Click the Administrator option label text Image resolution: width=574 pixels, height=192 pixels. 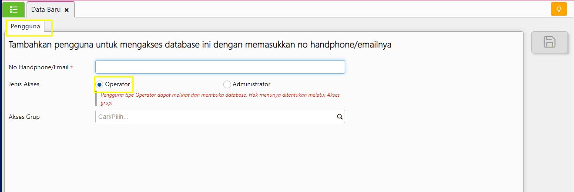click(251, 84)
